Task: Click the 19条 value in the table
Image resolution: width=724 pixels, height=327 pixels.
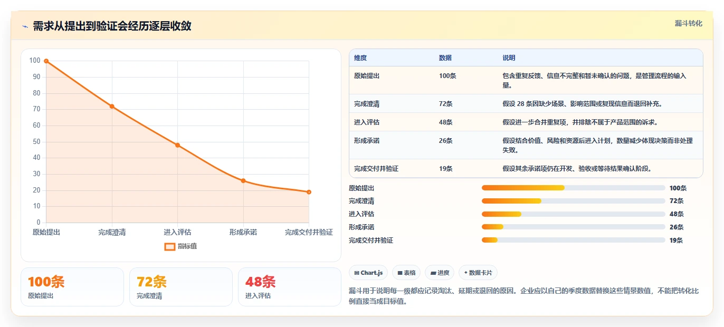Action: point(446,169)
